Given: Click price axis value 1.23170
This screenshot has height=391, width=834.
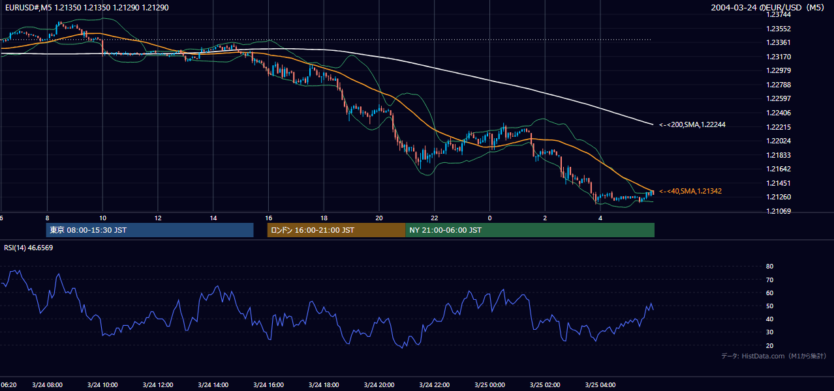Looking at the screenshot, I should [x=777, y=57].
